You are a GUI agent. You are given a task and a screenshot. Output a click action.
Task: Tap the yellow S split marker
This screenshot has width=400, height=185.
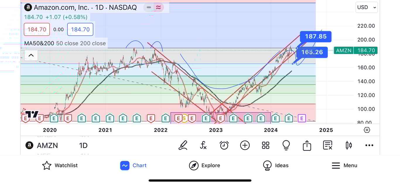[184, 118]
